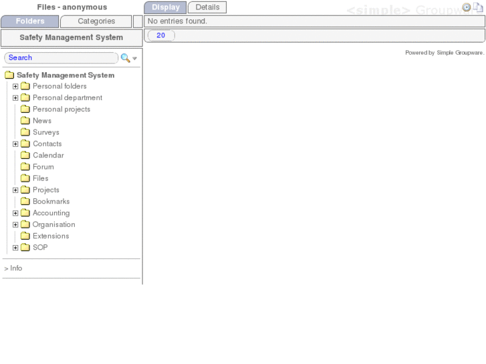Click the small blank tab beside Categories
486x364 pixels.
(x=138, y=21)
